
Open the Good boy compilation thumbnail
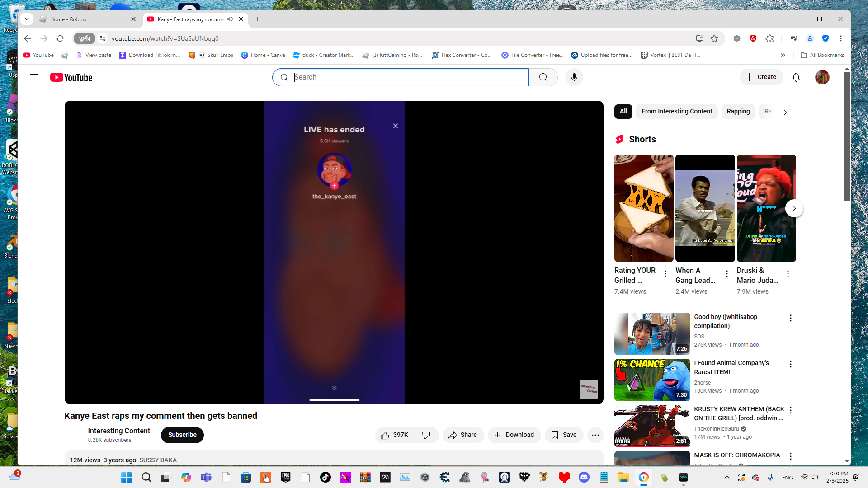652,334
